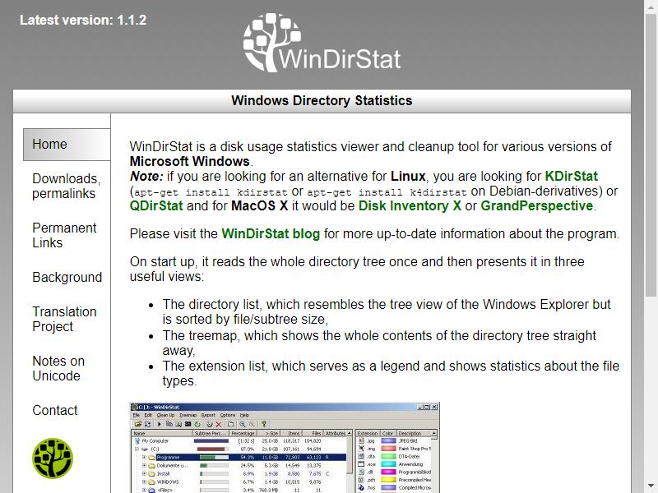Open the Disk Inventory X link

pos(410,206)
